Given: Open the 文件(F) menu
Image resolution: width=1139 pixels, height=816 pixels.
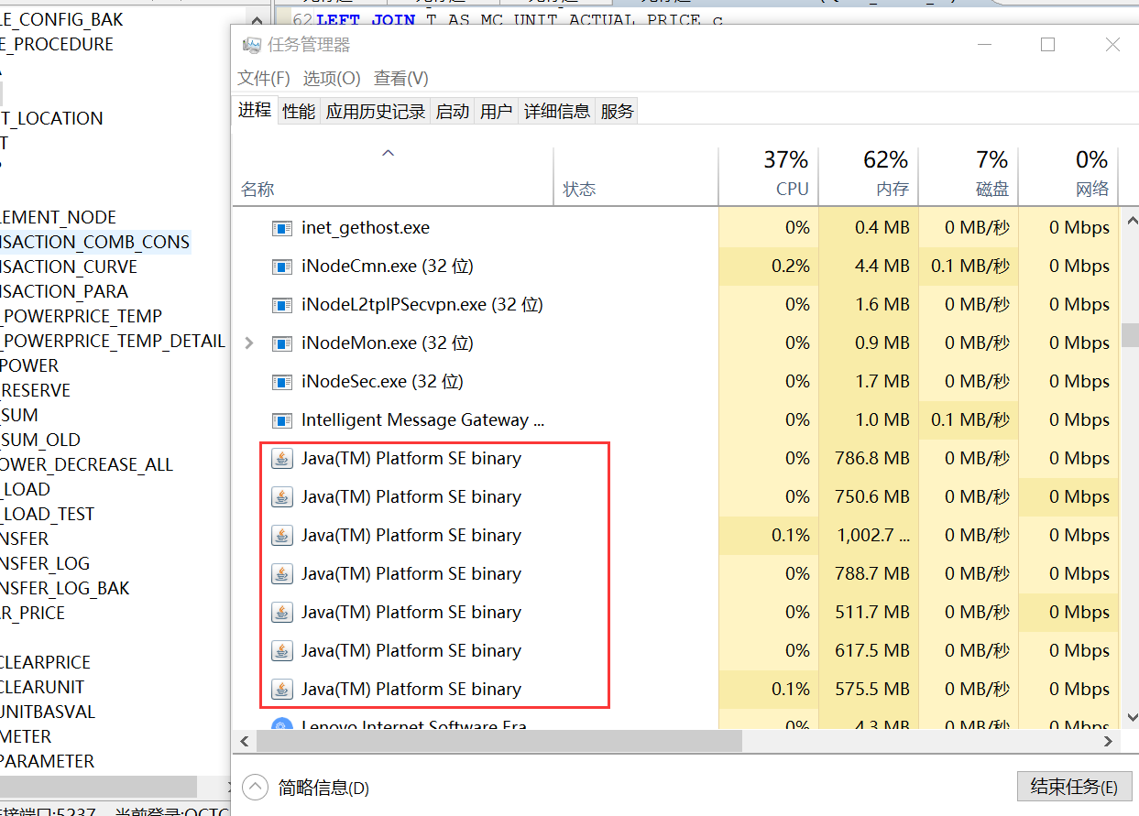Looking at the screenshot, I should pyautogui.click(x=264, y=79).
